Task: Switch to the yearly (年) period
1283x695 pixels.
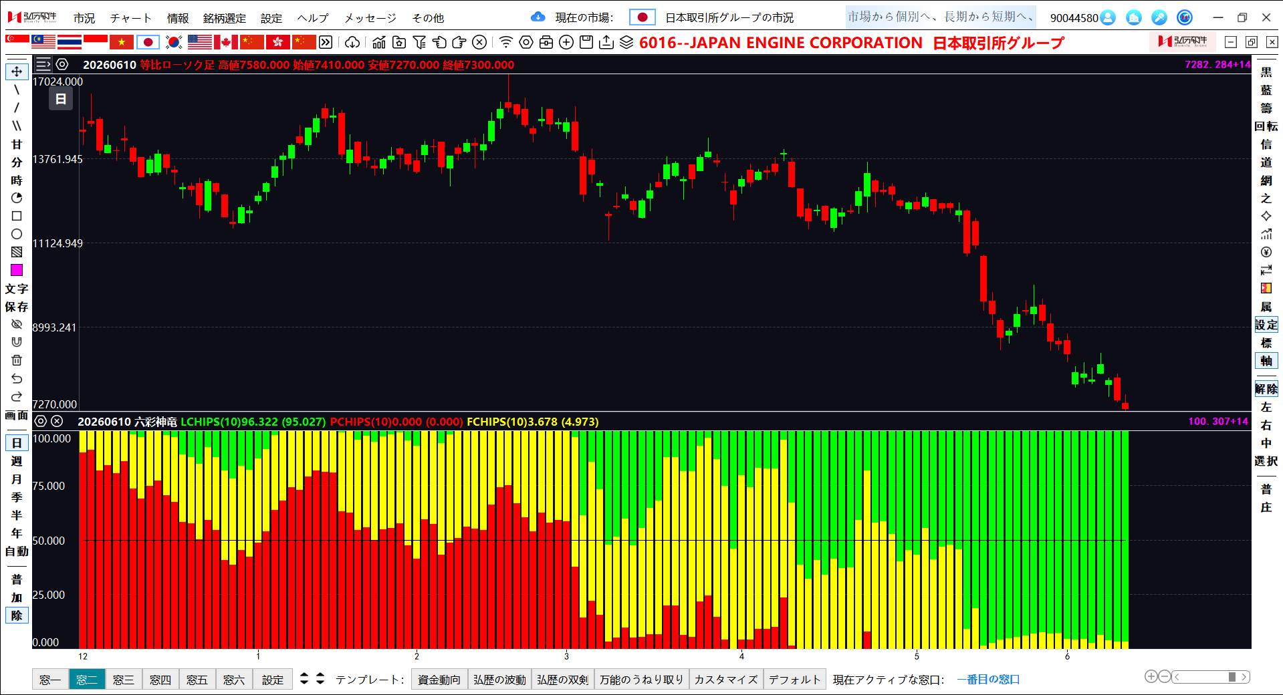Action: (x=17, y=533)
